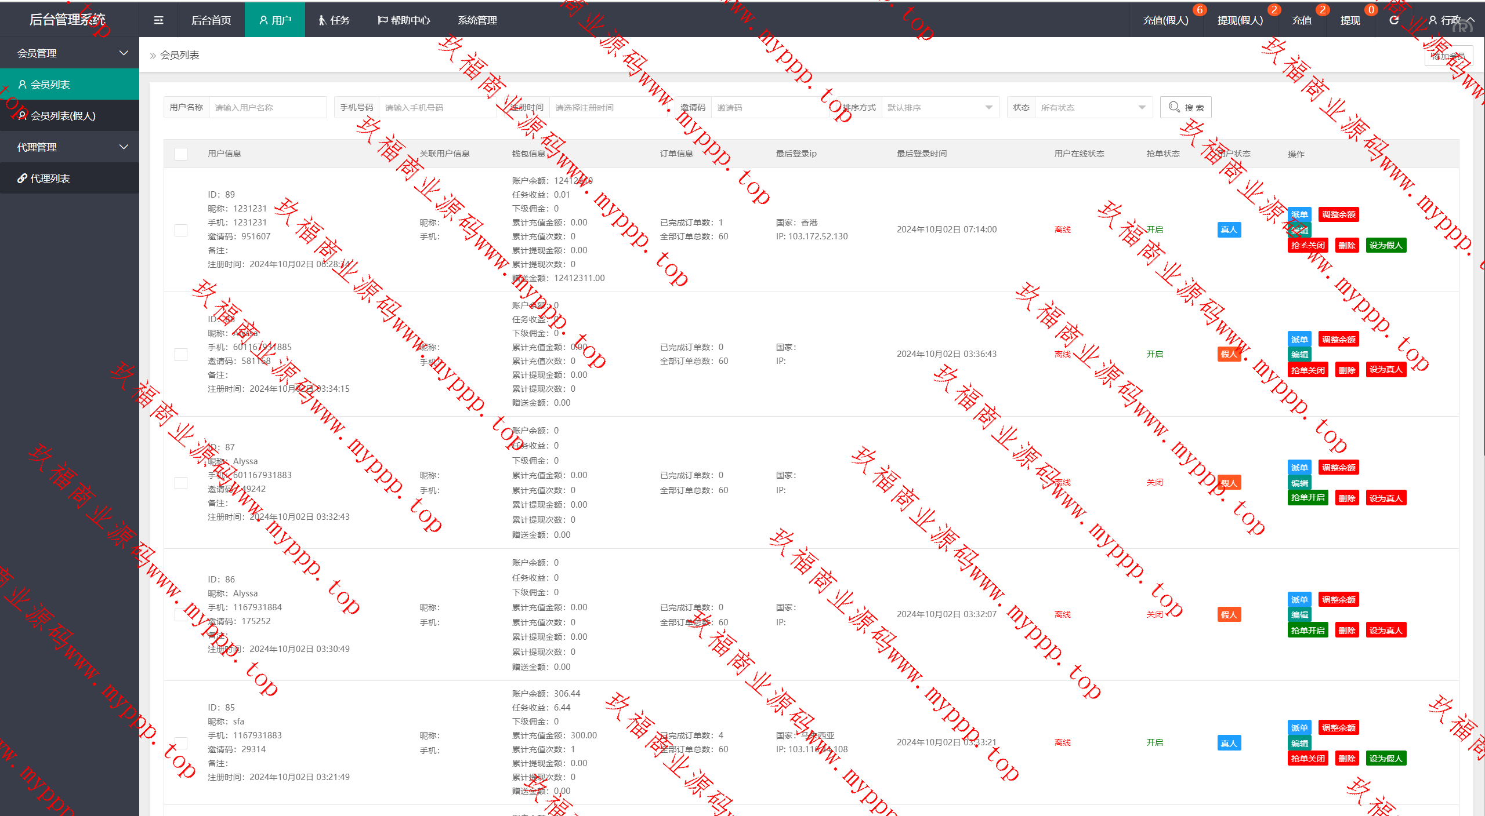Click the search magnifier button
The image size is (1485, 816).
pos(1185,107)
